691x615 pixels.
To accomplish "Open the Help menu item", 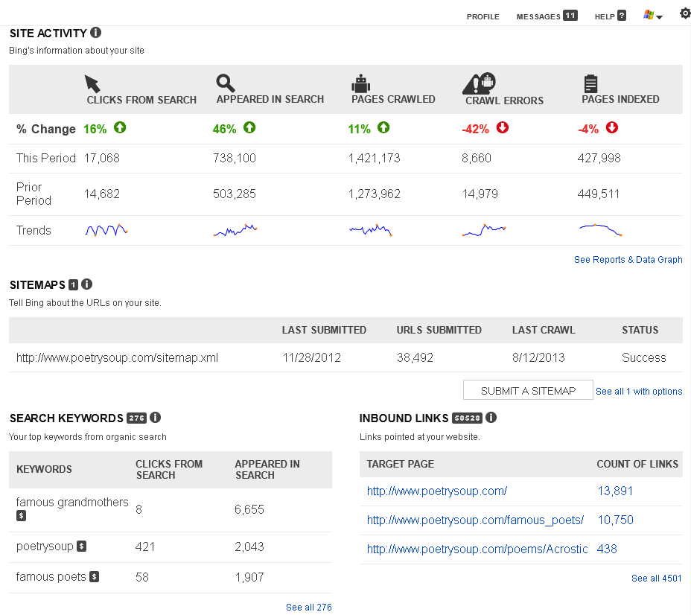I will 605,16.
